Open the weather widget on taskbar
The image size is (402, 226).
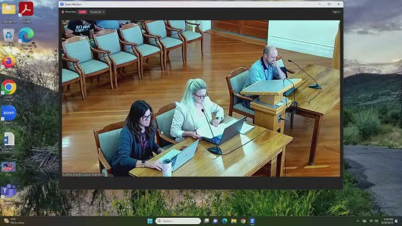[14, 221]
